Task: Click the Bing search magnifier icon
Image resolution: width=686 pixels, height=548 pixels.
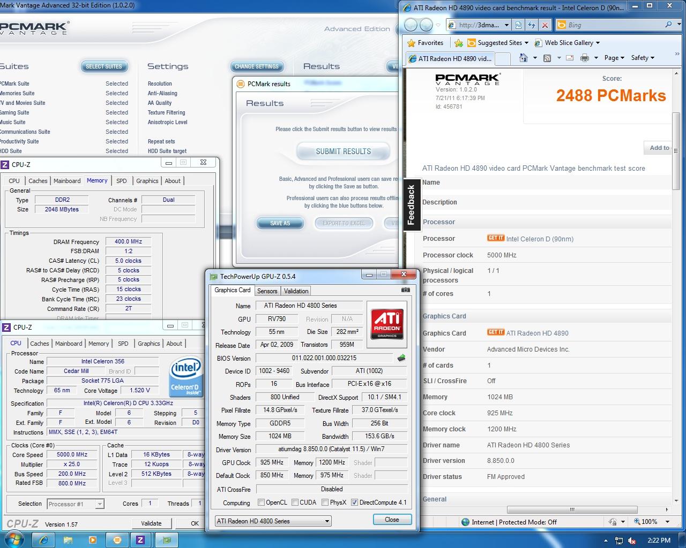Action: pyautogui.click(x=668, y=25)
